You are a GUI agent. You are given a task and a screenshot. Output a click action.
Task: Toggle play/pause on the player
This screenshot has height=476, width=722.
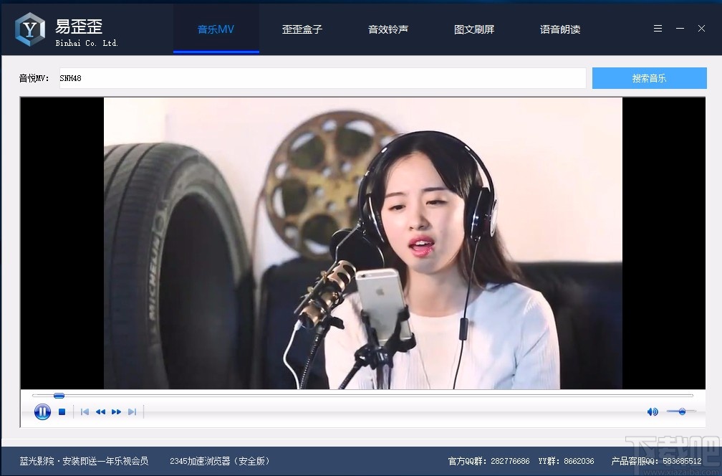[x=42, y=411]
